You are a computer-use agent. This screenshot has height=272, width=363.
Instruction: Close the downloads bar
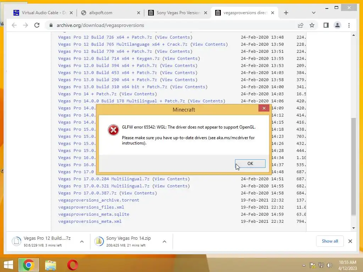click(350, 241)
